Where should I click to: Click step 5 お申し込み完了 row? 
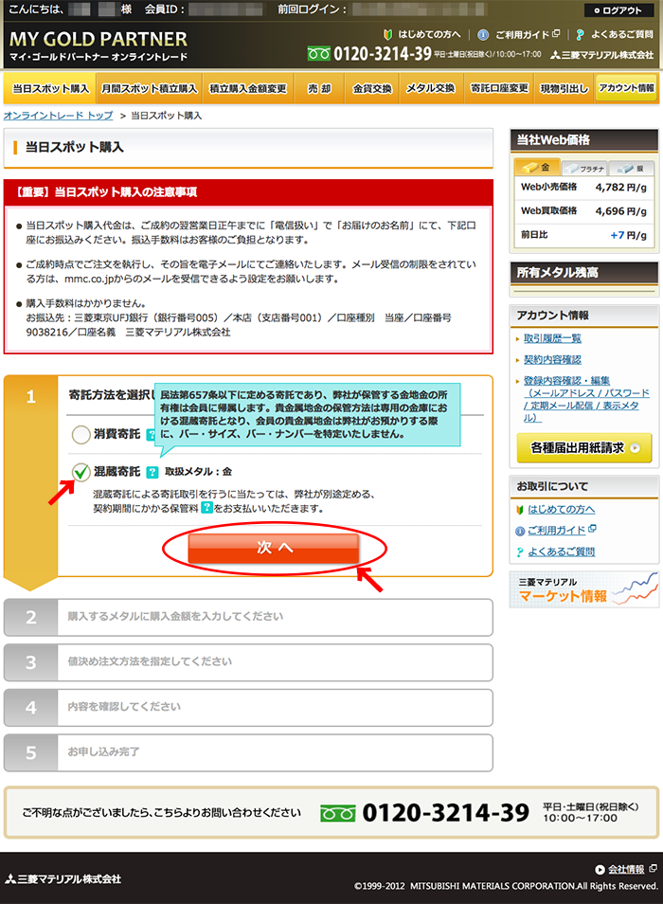click(248, 752)
